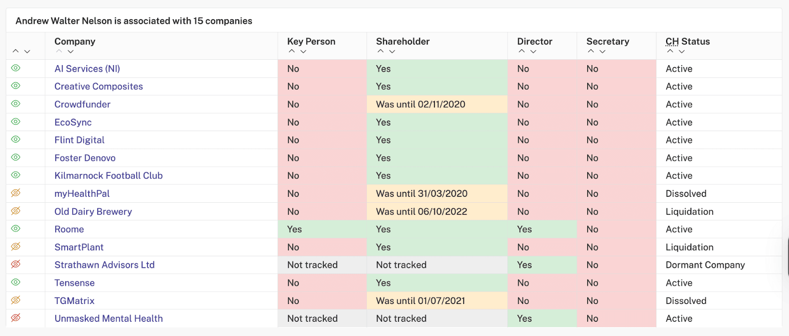789x336 pixels.
Task: Click the orange eye icon beside Old Dairy Brewery
Action: point(16,211)
